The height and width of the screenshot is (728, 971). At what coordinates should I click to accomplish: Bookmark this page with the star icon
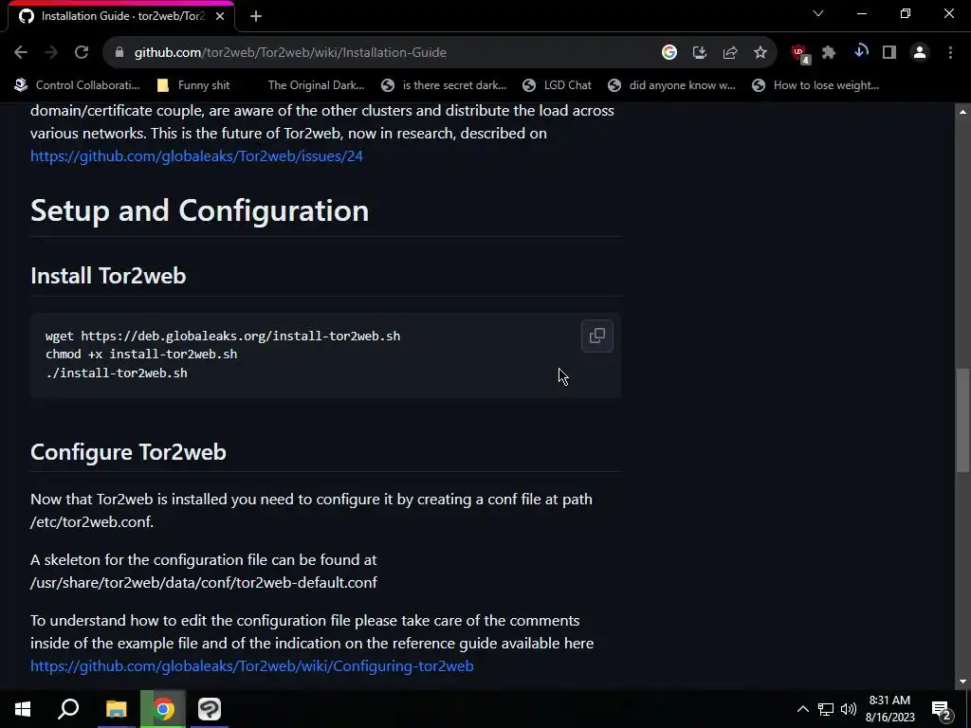click(760, 53)
